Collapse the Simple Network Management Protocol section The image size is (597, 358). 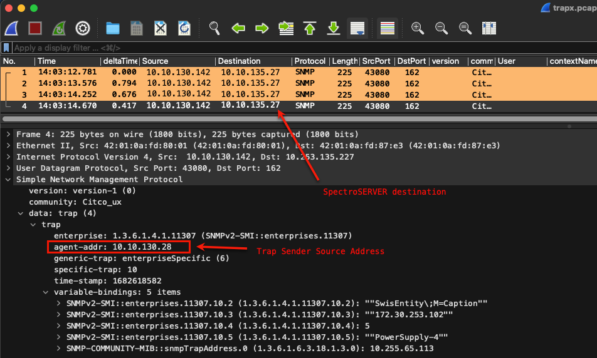(x=8, y=180)
